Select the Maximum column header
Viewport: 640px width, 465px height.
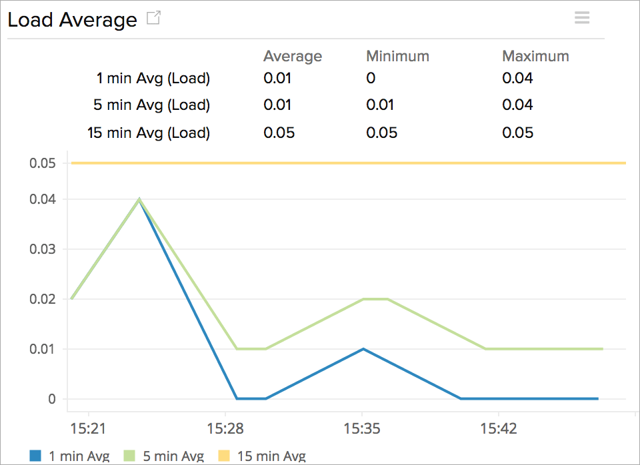(536, 56)
